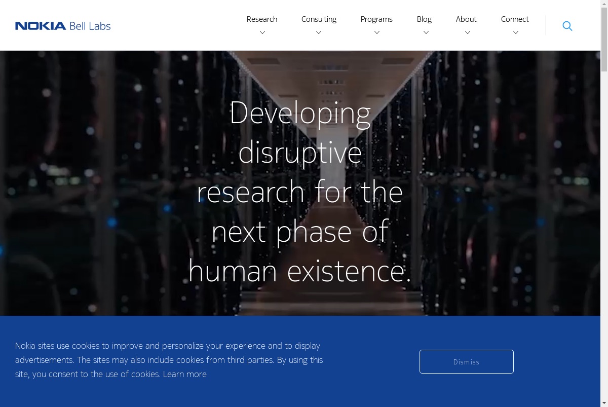Open the Connect menu
The image size is (608, 407).
[x=515, y=19]
